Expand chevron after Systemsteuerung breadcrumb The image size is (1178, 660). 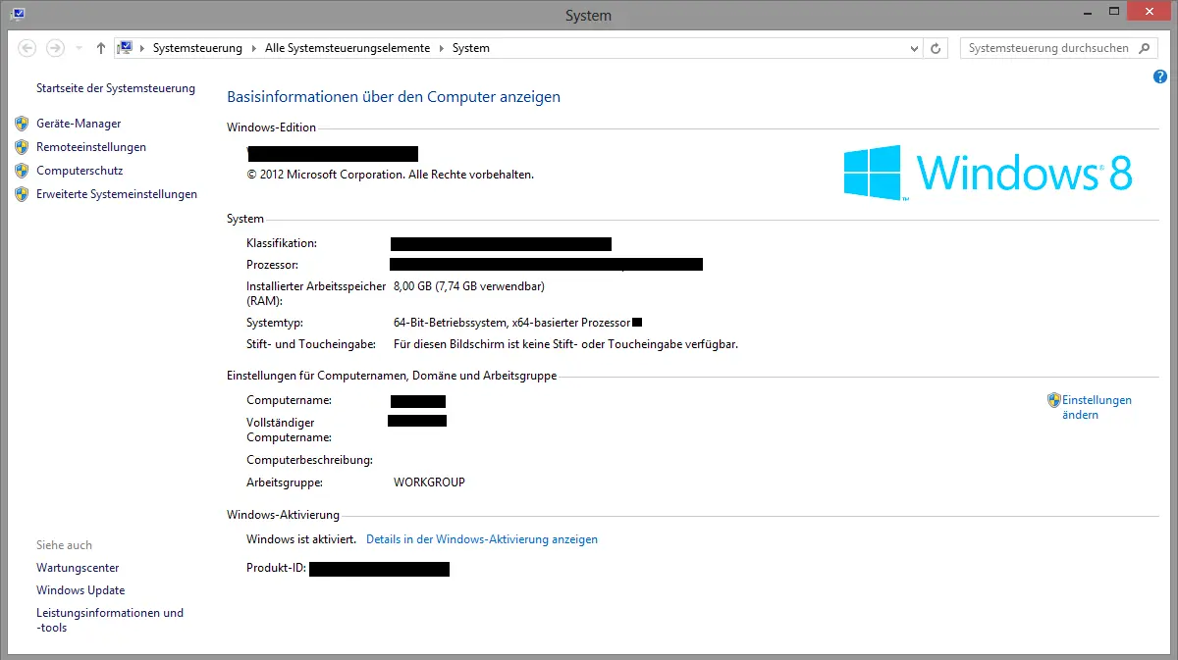[254, 48]
